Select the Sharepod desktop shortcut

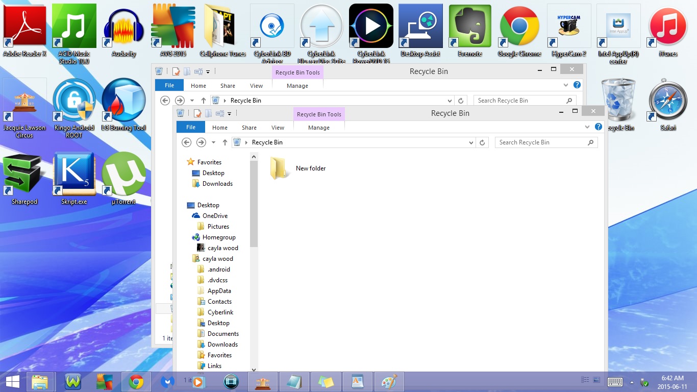[24, 179]
